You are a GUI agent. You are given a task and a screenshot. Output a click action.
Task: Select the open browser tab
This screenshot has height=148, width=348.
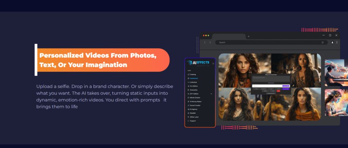coord(229,37)
